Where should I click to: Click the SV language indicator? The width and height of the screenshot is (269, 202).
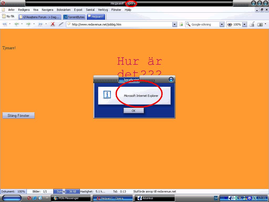[216, 198]
